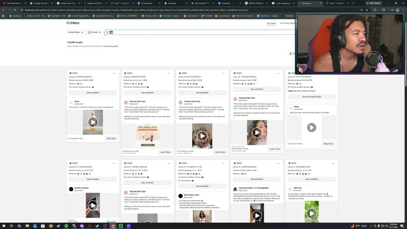This screenshot has width=407, height=229.
Task: Click See ad details on the Mew Mews Luxe card
Action: point(202,186)
